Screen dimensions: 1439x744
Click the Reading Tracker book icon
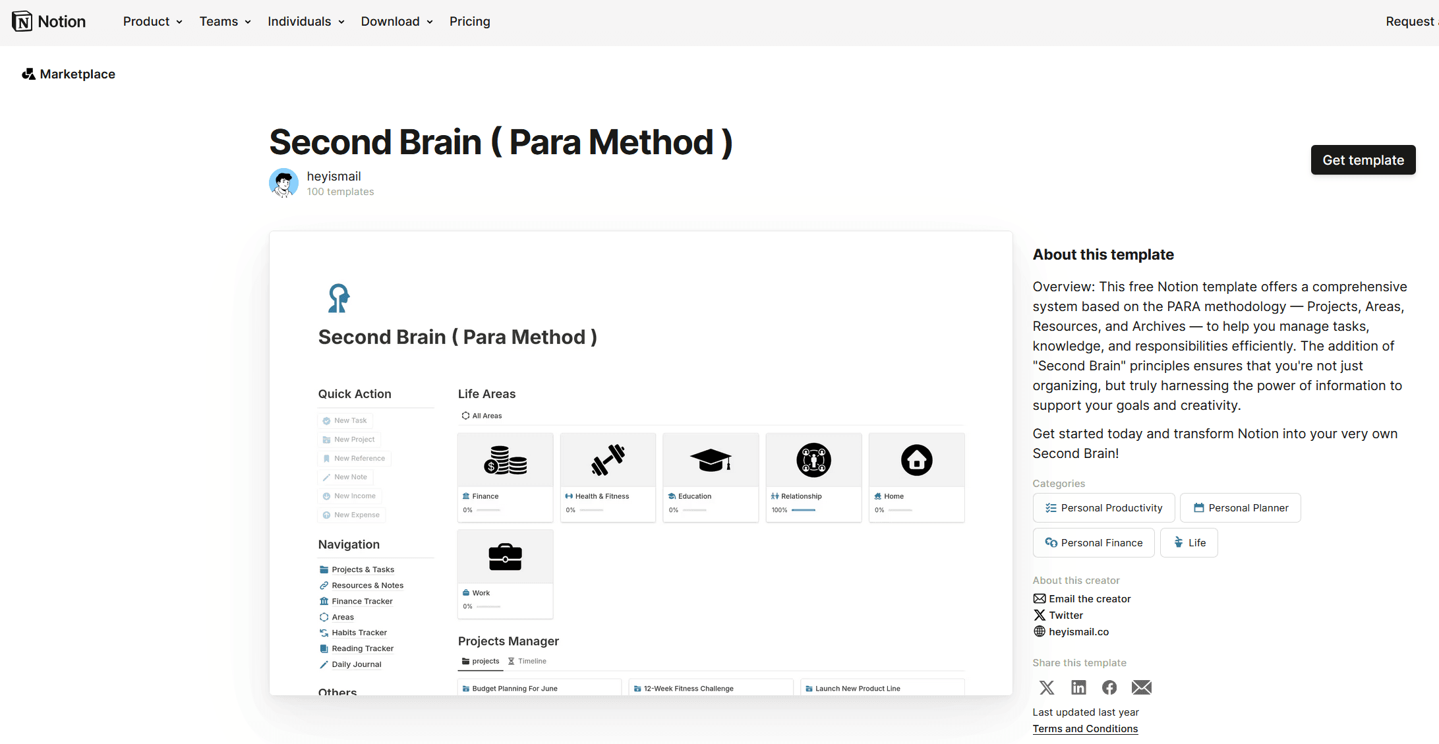tap(324, 648)
